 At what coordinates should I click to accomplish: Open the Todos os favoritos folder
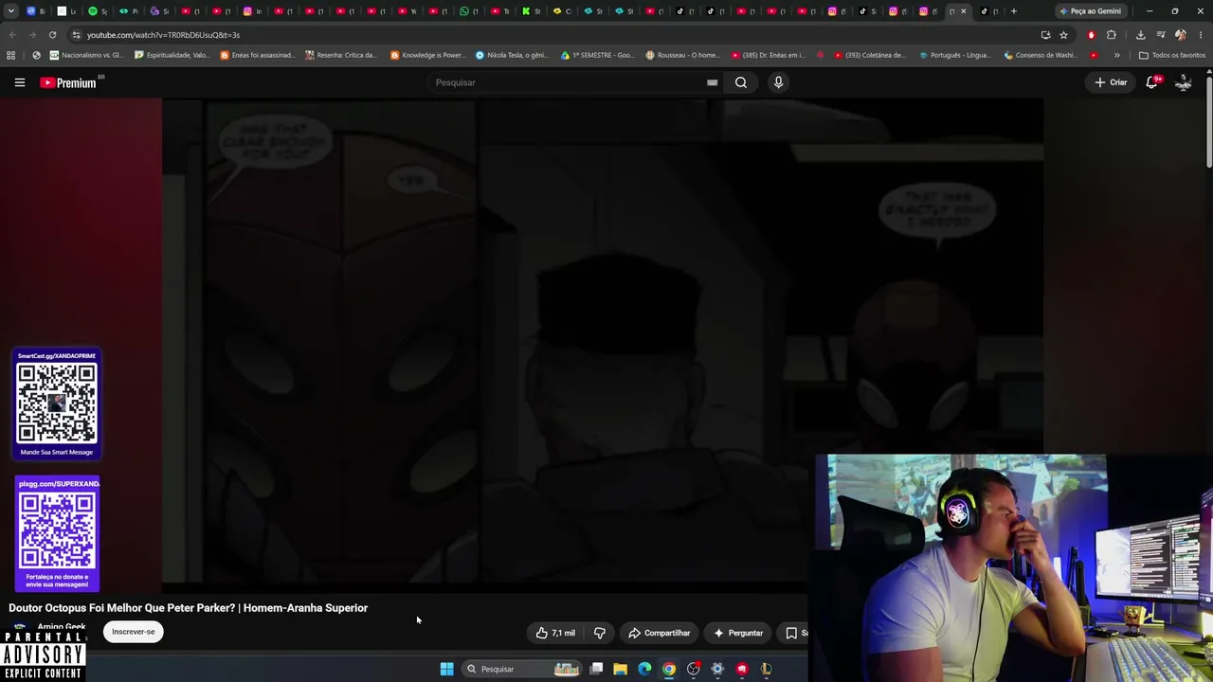[x=1172, y=55]
